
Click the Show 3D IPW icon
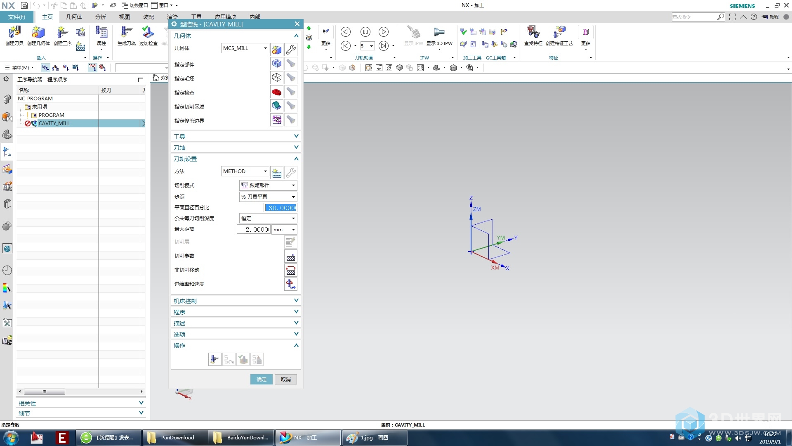pyautogui.click(x=439, y=36)
